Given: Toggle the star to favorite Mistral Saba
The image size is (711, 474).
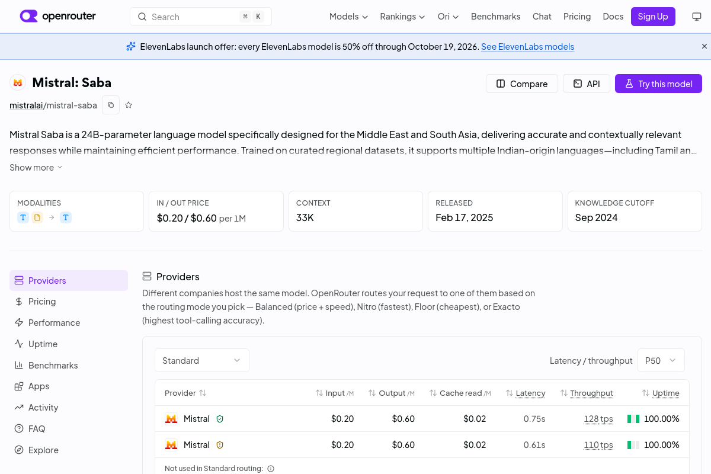Looking at the screenshot, I should (129, 105).
